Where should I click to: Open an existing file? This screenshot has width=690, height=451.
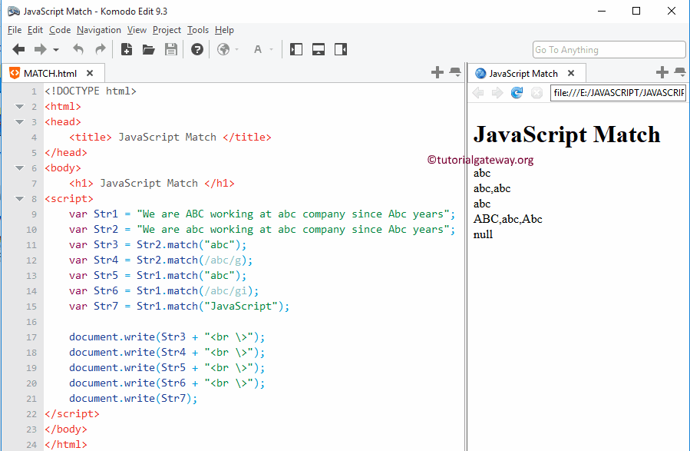coord(149,48)
